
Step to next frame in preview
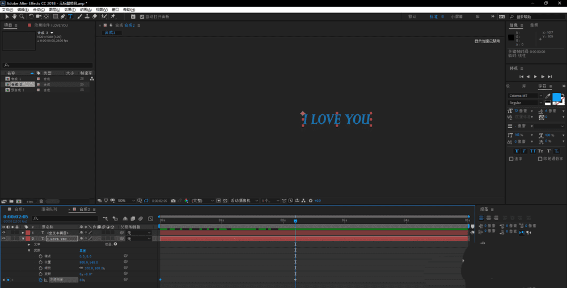coord(543,77)
